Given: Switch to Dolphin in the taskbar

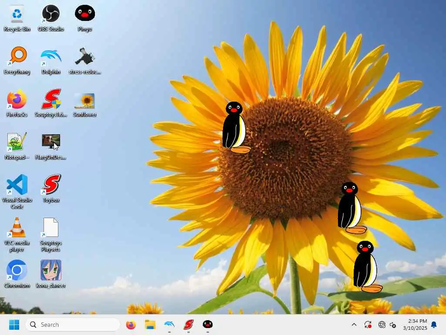Looking at the screenshot, I should [169, 325].
